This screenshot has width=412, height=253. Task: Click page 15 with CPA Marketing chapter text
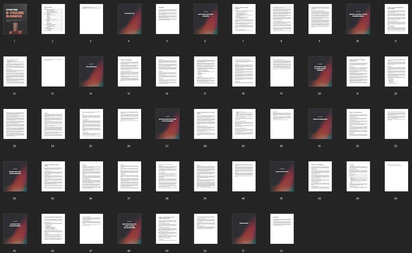[130, 71]
